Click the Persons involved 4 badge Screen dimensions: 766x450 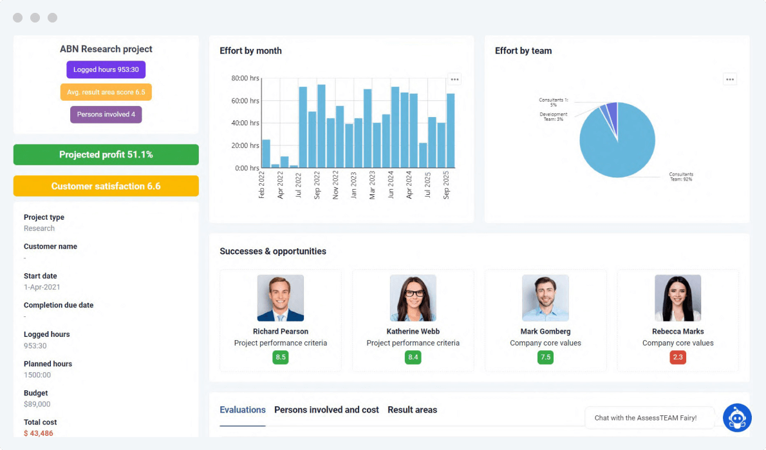106,114
